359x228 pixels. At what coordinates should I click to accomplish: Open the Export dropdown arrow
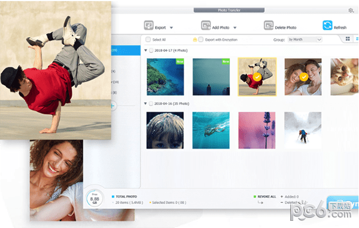(x=171, y=27)
